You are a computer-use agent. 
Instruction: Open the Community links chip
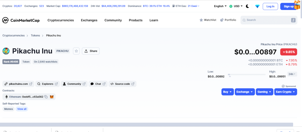(x=74, y=84)
